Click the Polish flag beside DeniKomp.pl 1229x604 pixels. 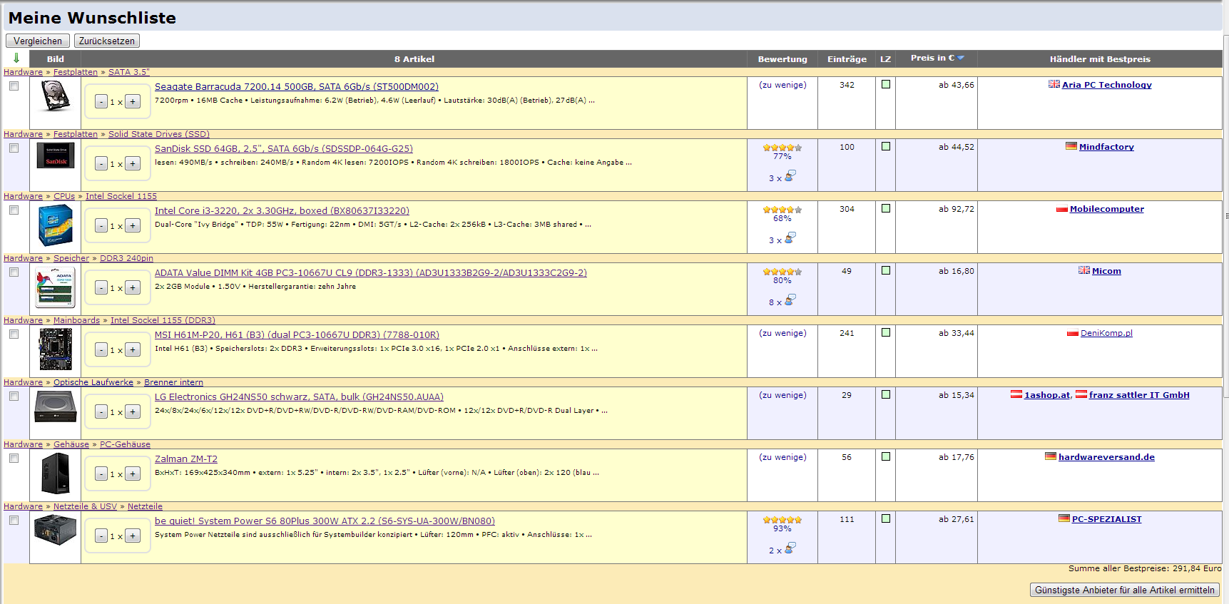1072,333
